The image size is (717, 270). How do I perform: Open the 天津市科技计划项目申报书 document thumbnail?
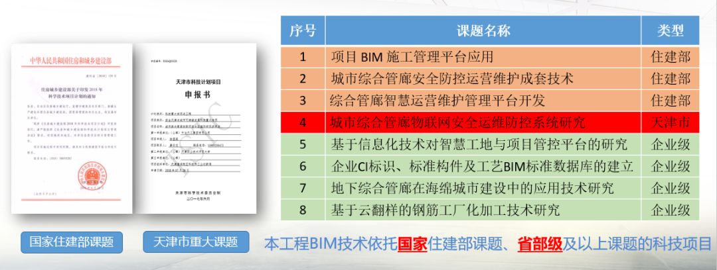click(x=197, y=128)
